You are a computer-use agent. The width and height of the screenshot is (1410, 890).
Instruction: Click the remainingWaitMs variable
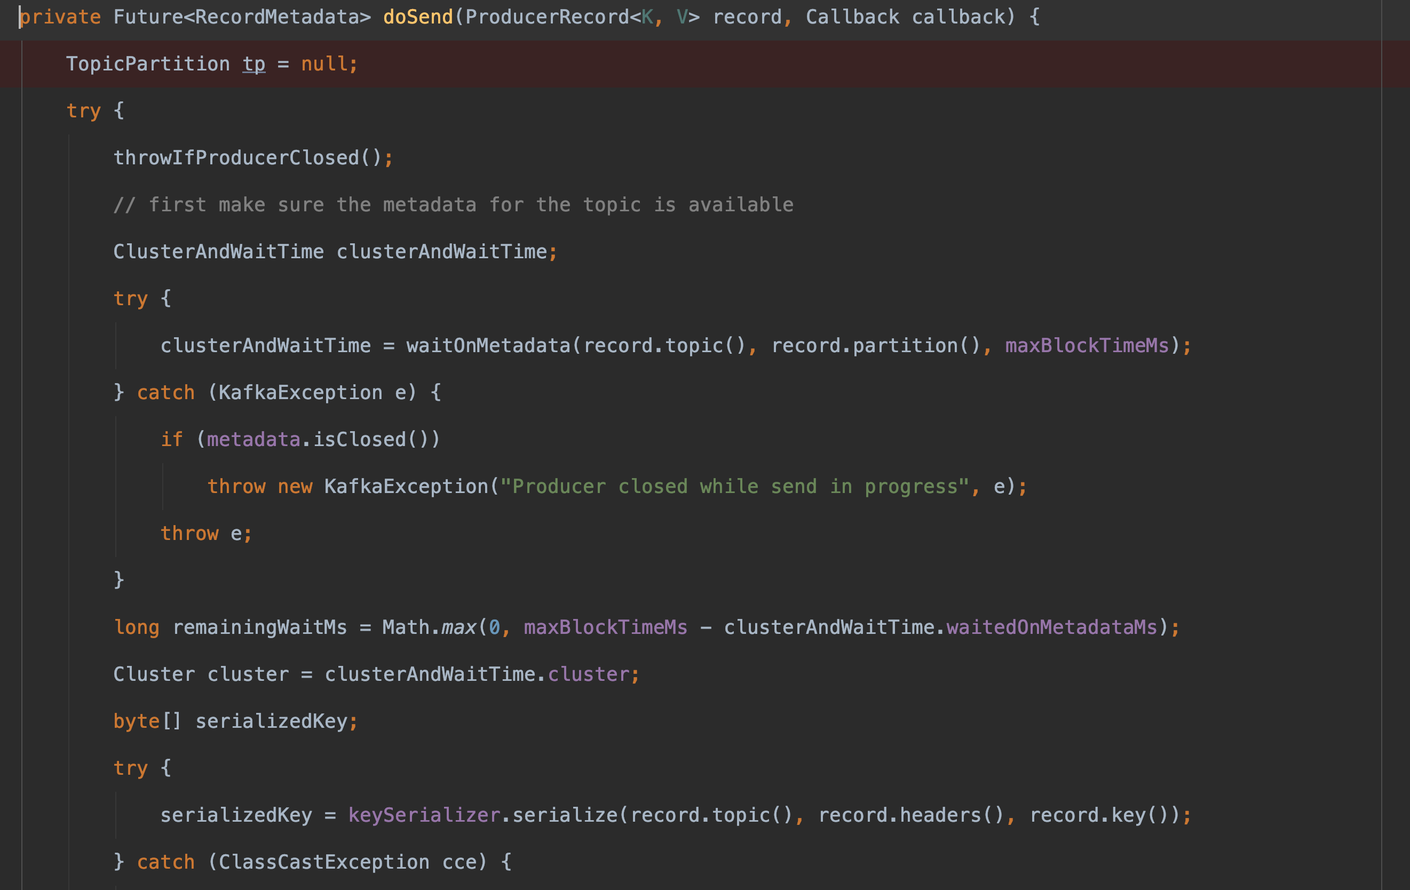pos(259,627)
